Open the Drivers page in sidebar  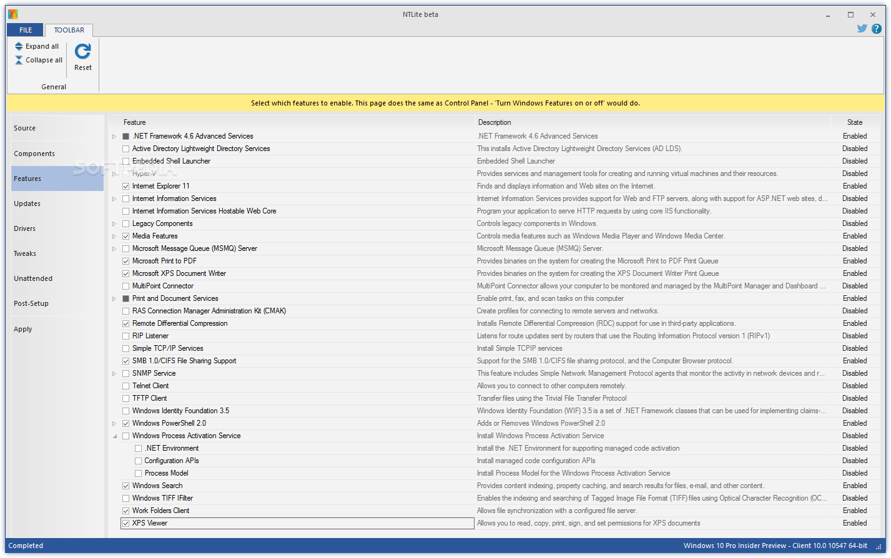57,228
